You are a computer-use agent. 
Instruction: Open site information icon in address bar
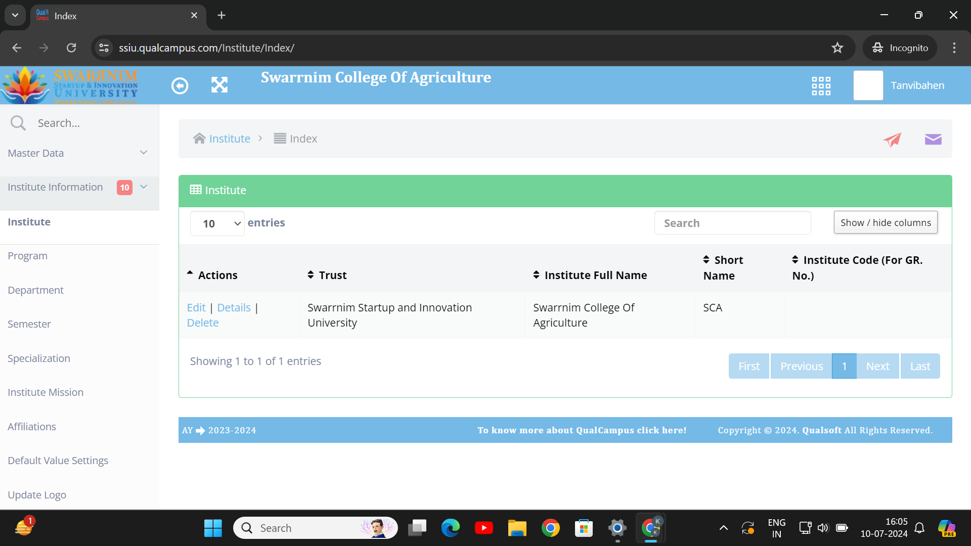[104, 48]
